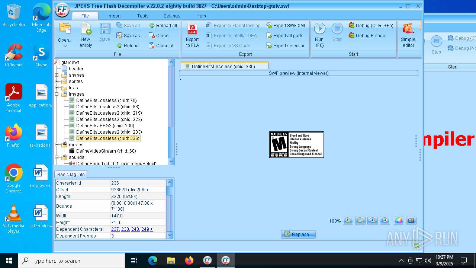Select DefineBitsLossless (chid: 70)
476x268 pixels.
pos(106,100)
